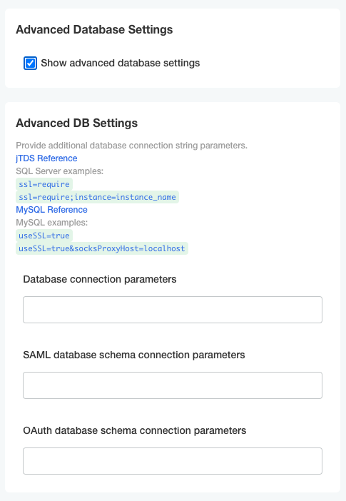Focus the OAuth database schema connection parameters field
This screenshot has width=346, height=501.
[173, 461]
